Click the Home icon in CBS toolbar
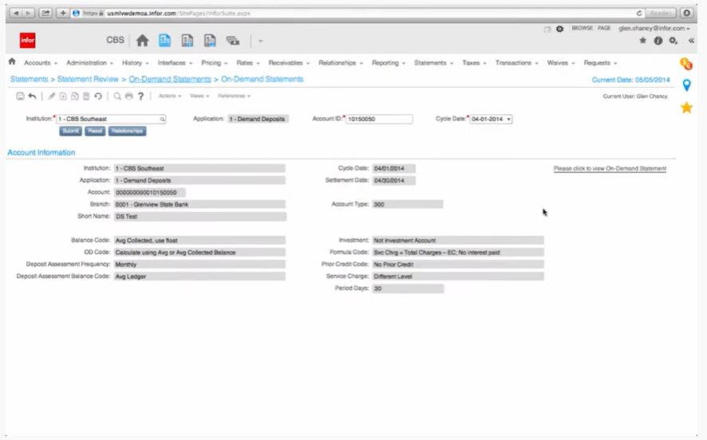 143,41
